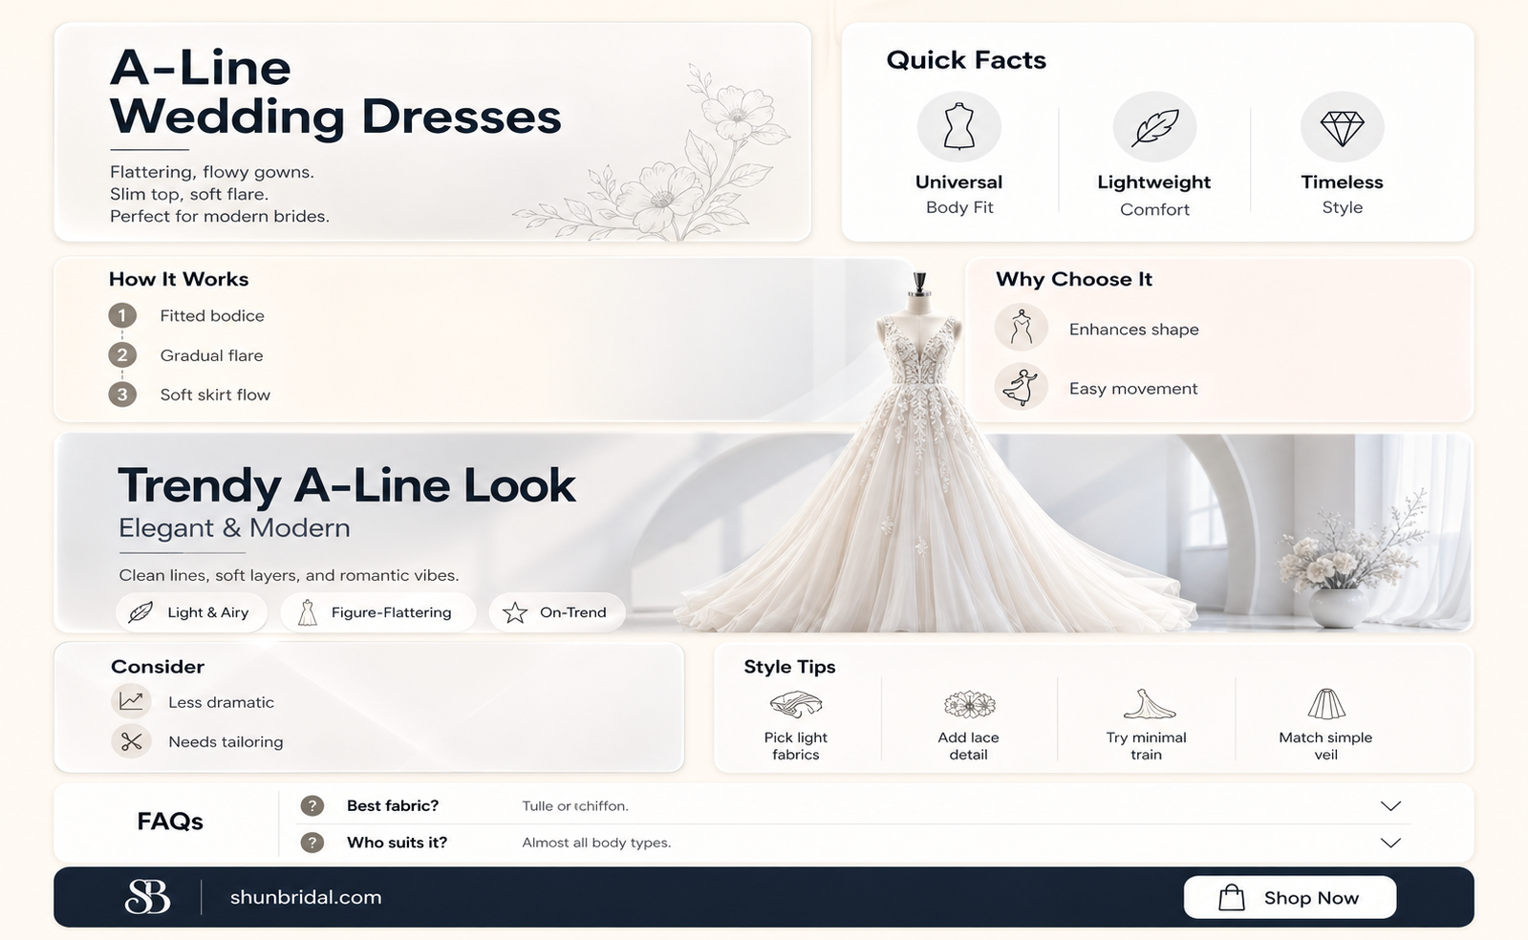This screenshot has width=1528, height=940.
Task: Click the diamond icon above Timeless Style
Action: click(x=1342, y=127)
